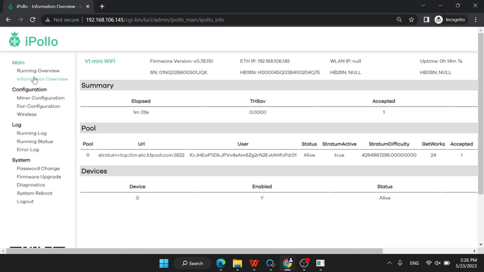Click the ETH IP 192.168.106.145 text
Viewport: 484px width, 272px height.
(x=265, y=61)
